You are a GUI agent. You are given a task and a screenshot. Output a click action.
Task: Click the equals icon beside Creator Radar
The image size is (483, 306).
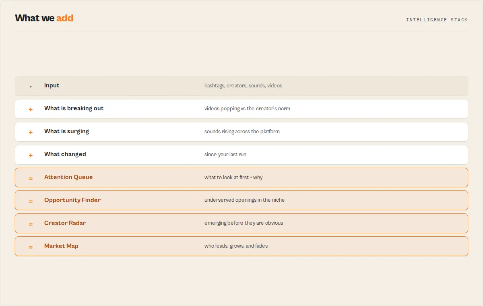click(31, 224)
